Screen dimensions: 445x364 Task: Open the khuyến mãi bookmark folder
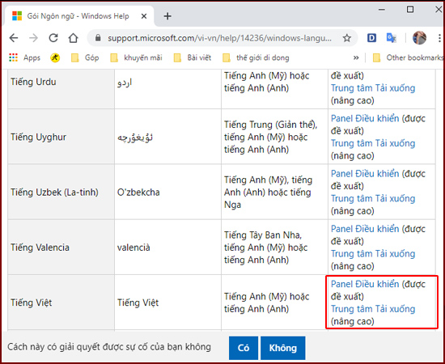click(x=136, y=58)
